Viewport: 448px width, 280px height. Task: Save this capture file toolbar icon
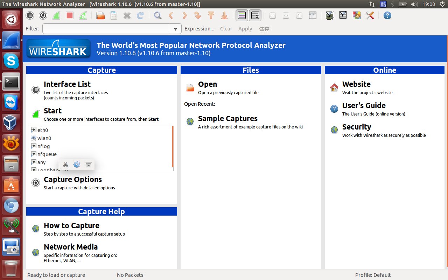(x=114, y=15)
